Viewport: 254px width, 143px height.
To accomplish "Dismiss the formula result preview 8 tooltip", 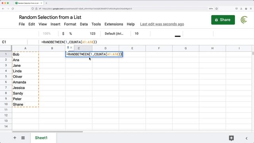I will click(x=71, y=48).
